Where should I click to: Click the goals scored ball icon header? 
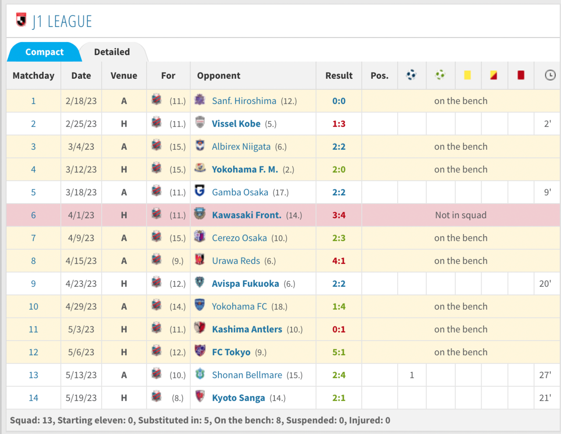[411, 75]
